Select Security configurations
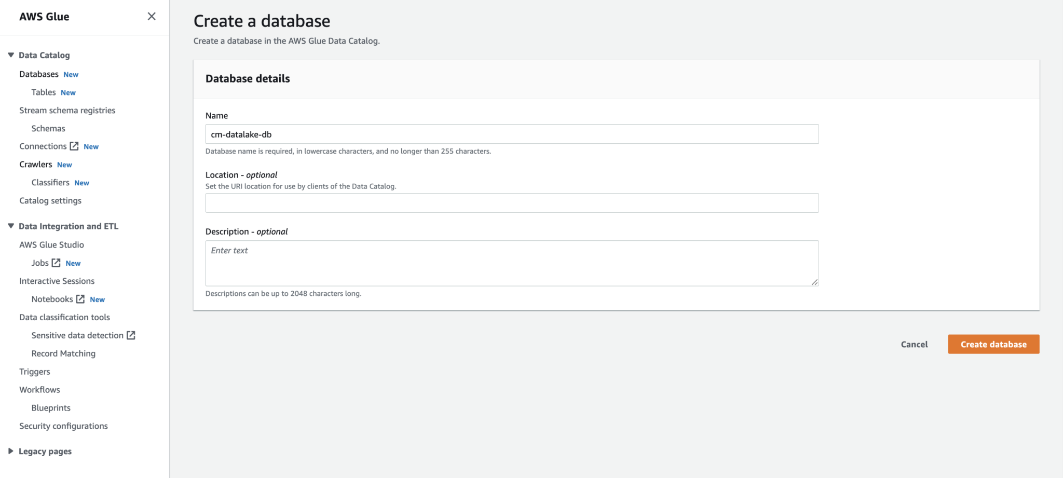This screenshot has width=1063, height=478. tap(63, 426)
